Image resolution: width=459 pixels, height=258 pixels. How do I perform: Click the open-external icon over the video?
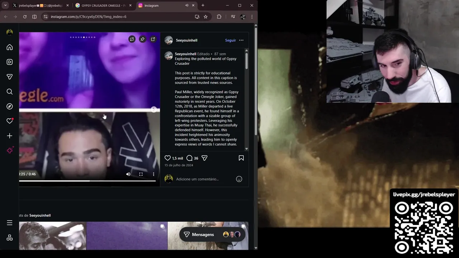(x=153, y=39)
